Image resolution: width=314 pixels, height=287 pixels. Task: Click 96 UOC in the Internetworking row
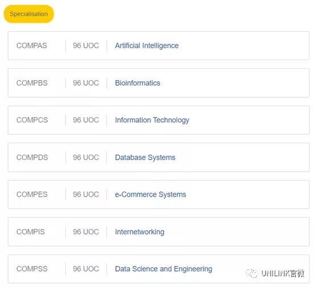[x=86, y=232]
